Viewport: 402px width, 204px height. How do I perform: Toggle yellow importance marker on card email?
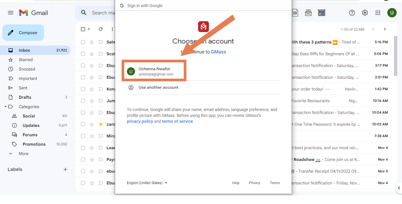click(x=101, y=124)
